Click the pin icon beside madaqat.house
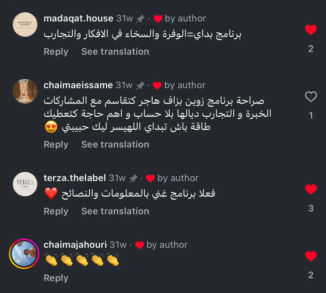This screenshot has width=326, height=293. coord(140,19)
